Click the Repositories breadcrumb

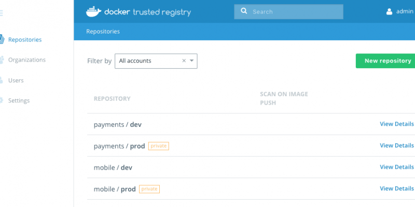click(103, 32)
